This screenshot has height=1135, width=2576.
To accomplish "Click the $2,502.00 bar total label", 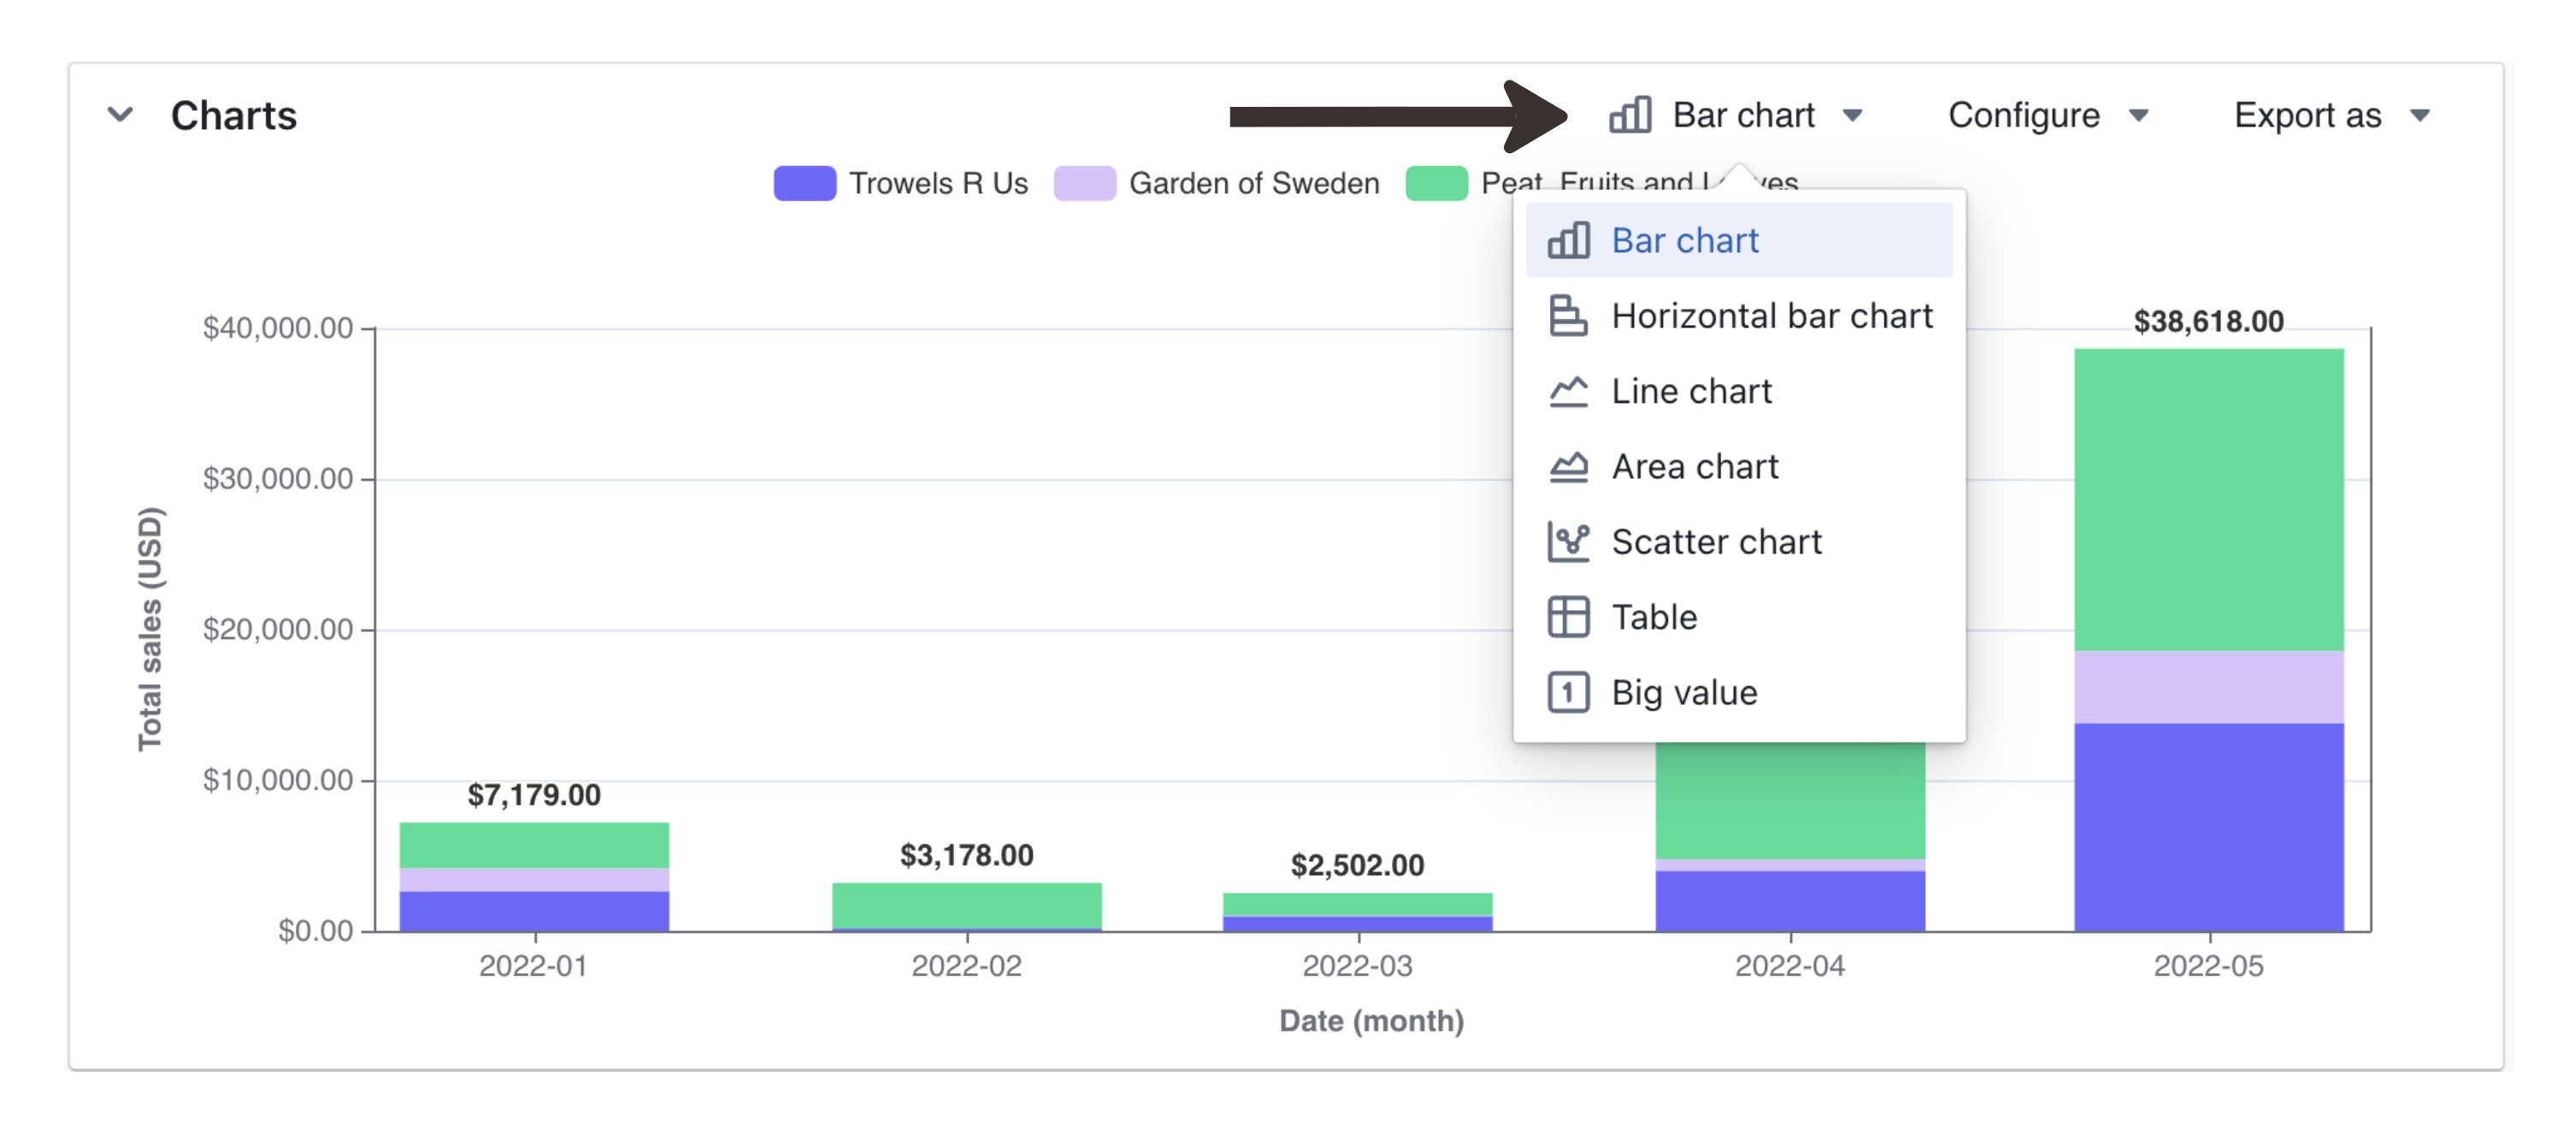I will [x=1357, y=865].
